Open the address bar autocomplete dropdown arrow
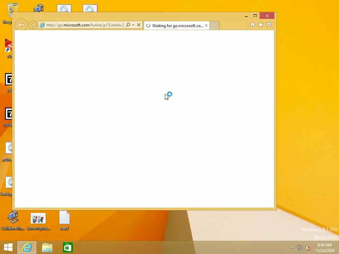 pos(133,25)
